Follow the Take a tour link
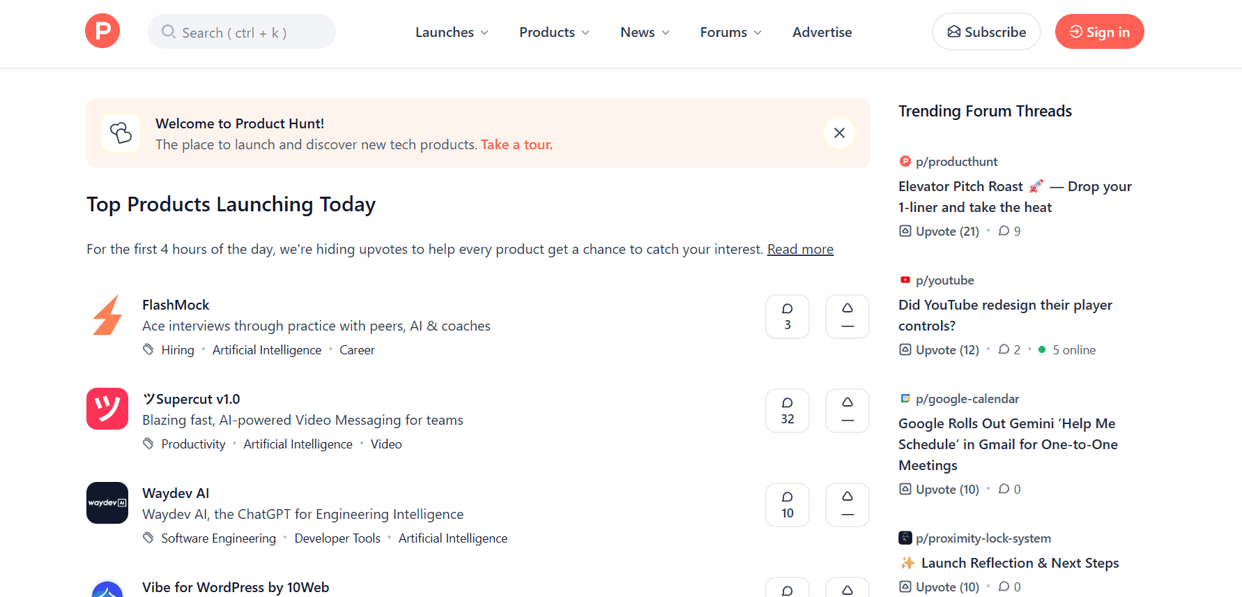 516,144
